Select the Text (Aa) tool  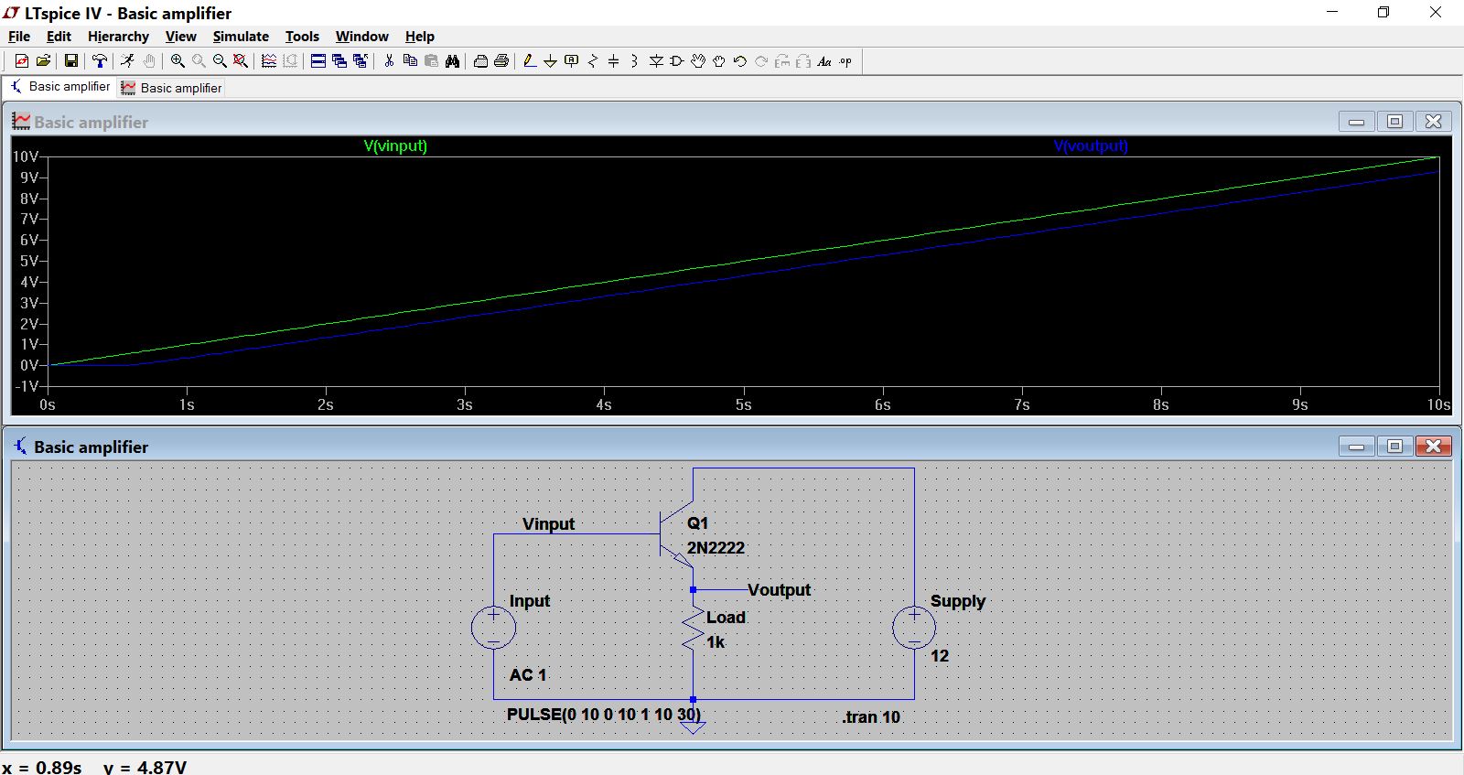click(824, 61)
